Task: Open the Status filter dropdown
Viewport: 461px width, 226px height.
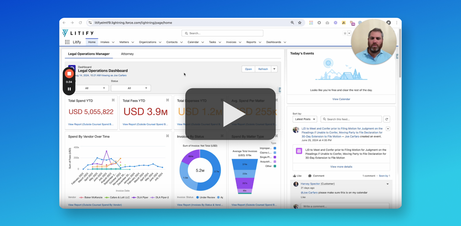Action: 131,88
